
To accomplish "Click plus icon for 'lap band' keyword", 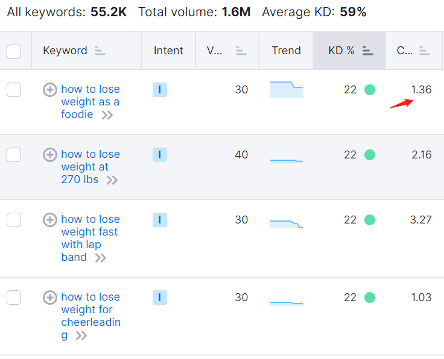I will [50, 220].
